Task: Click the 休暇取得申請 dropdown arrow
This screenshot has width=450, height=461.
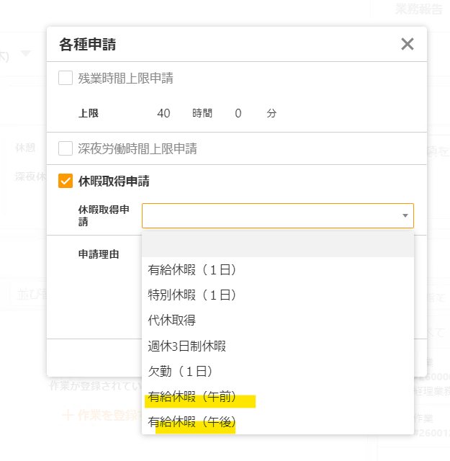Action: (x=405, y=215)
